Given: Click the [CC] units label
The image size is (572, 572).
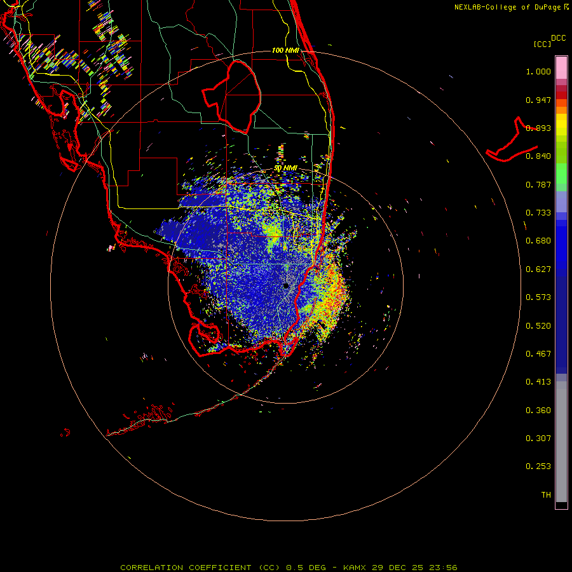Looking at the screenshot, I should coord(542,44).
